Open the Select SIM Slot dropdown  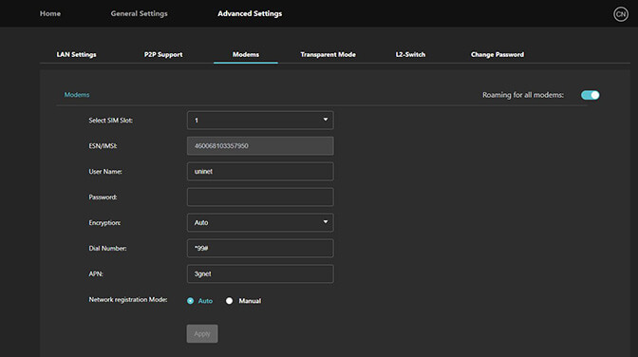[x=260, y=121]
